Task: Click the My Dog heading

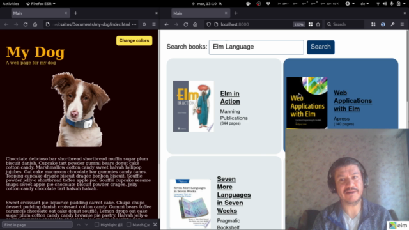Action: (36, 52)
